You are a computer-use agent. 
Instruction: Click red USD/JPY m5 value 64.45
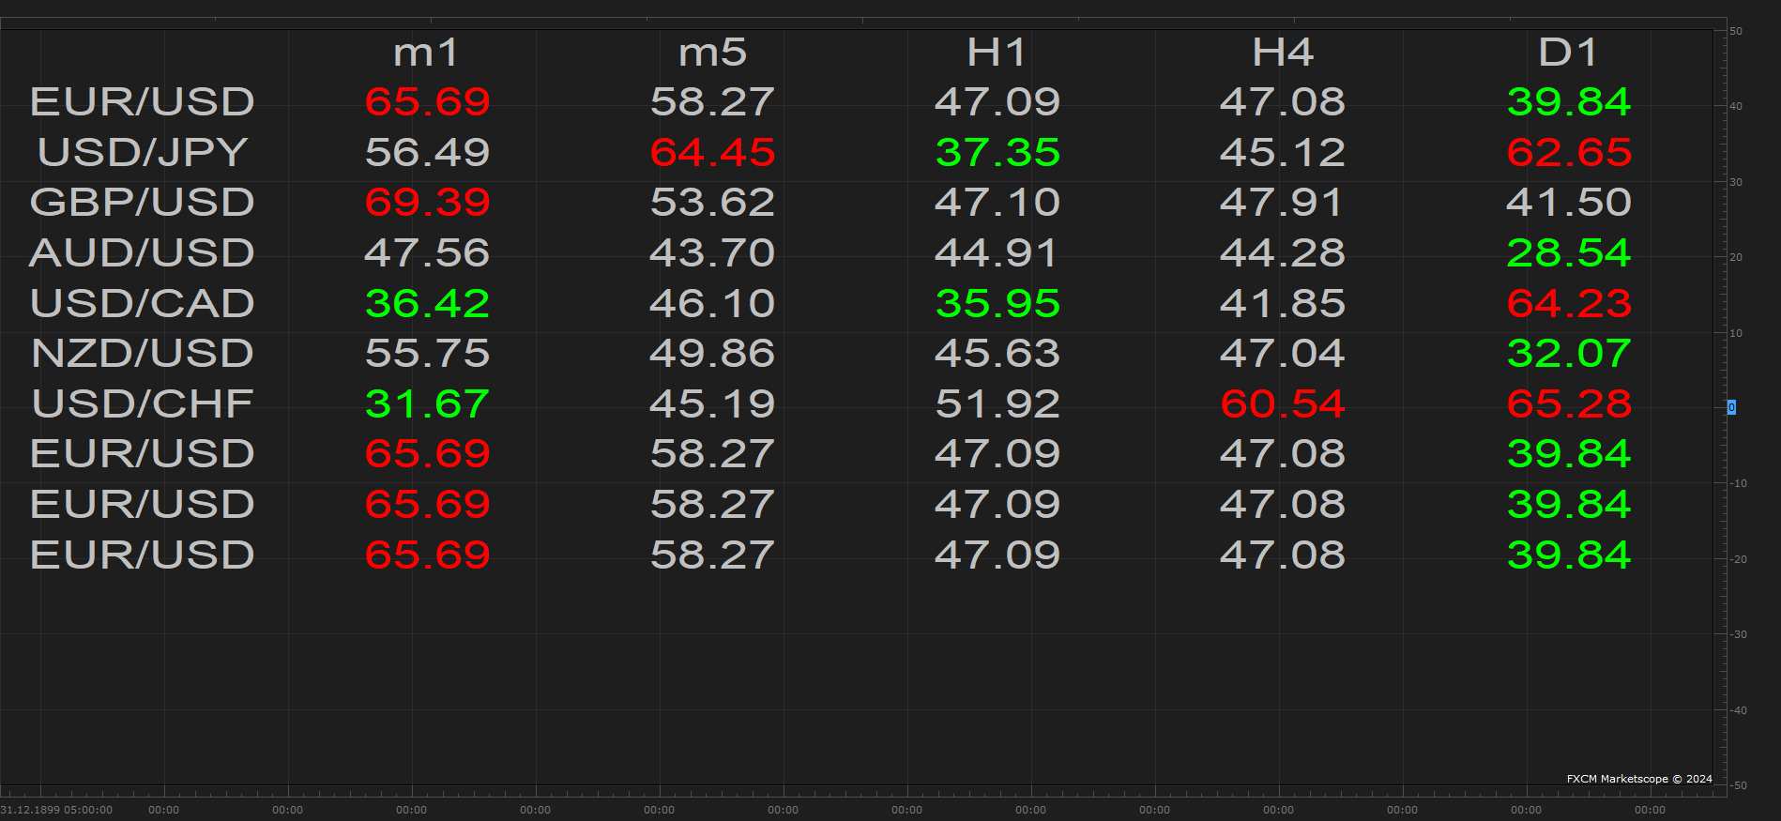click(x=713, y=153)
